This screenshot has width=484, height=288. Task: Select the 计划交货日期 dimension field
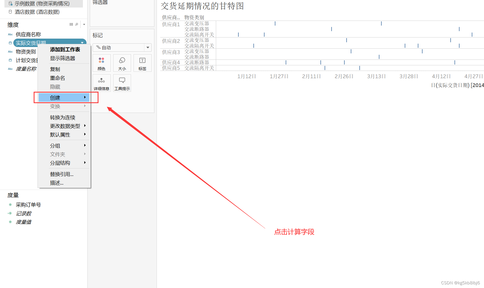(27, 60)
